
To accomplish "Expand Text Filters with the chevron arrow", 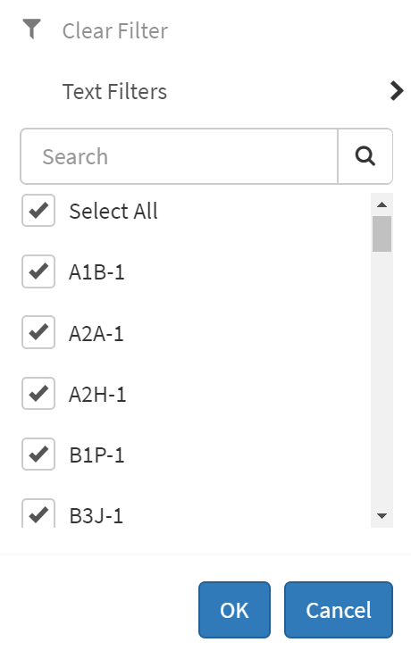I will click(x=397, y=91).
